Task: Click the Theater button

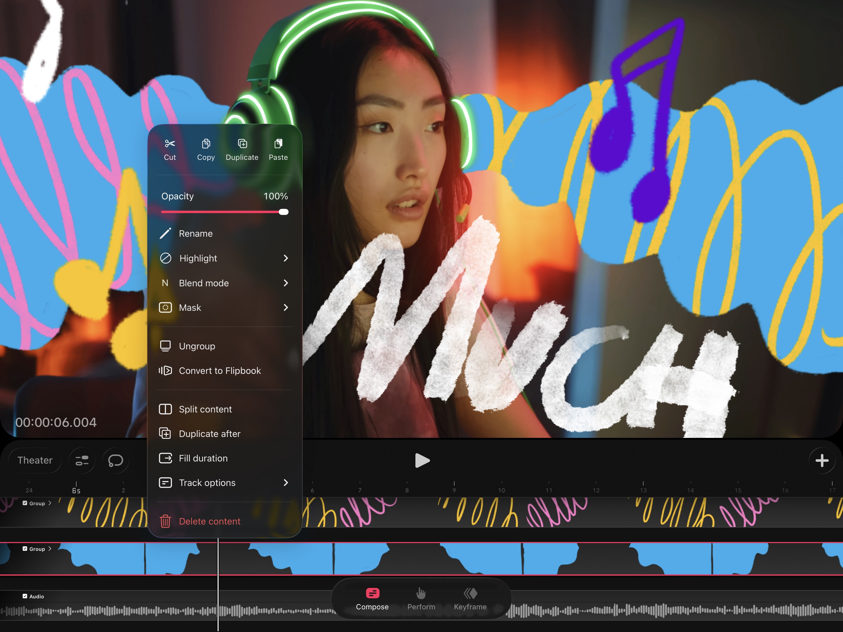Action: coord(35,461)
